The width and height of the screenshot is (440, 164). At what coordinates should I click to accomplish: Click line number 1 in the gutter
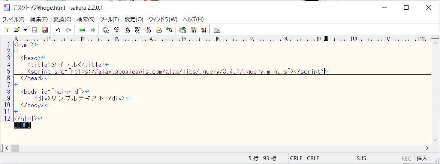pyautogui.click(x=9, y=44)
